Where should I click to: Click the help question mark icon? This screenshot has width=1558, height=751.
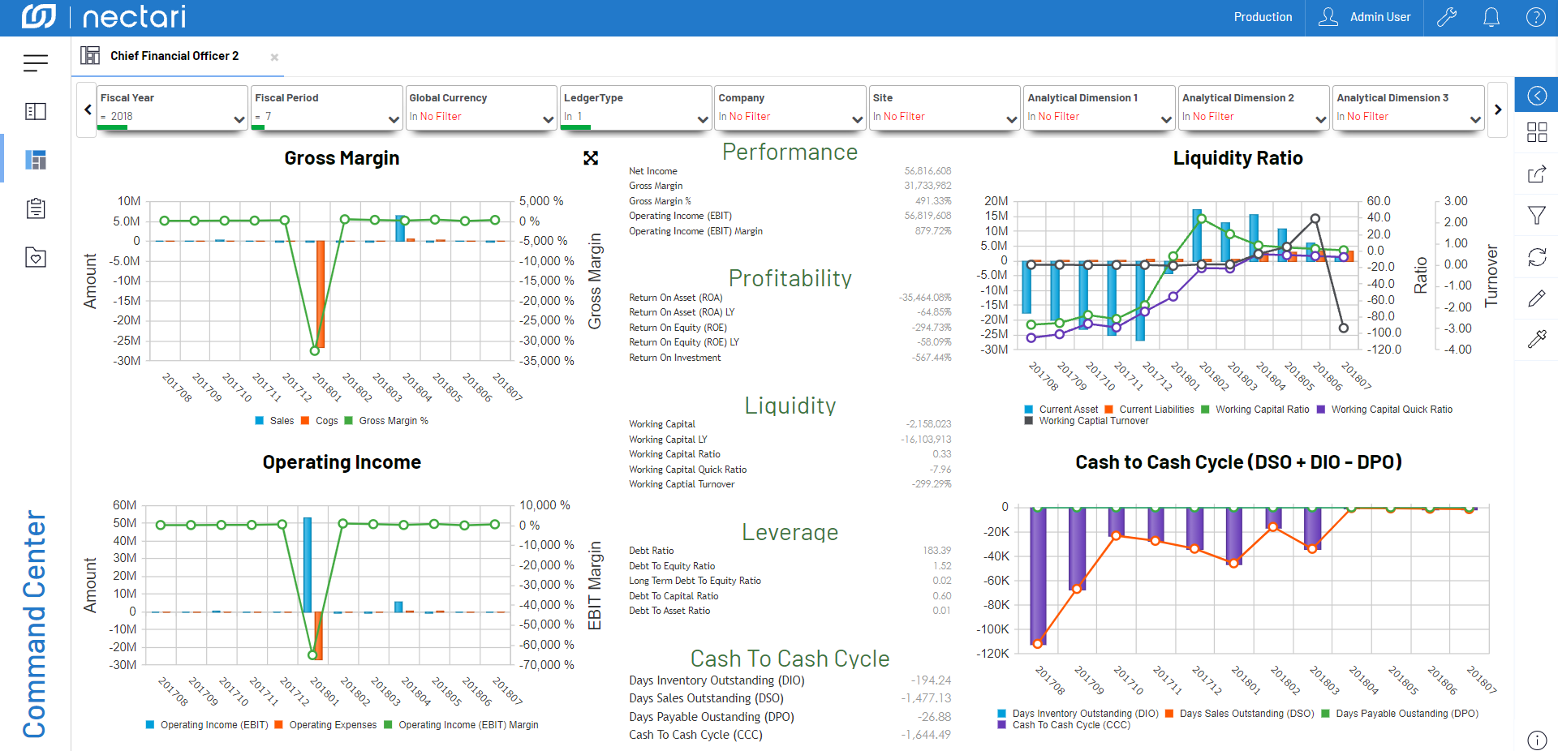1535,17
